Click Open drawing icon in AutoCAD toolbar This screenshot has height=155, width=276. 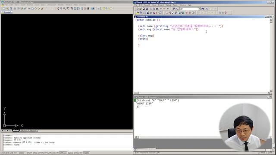point(8,9)
